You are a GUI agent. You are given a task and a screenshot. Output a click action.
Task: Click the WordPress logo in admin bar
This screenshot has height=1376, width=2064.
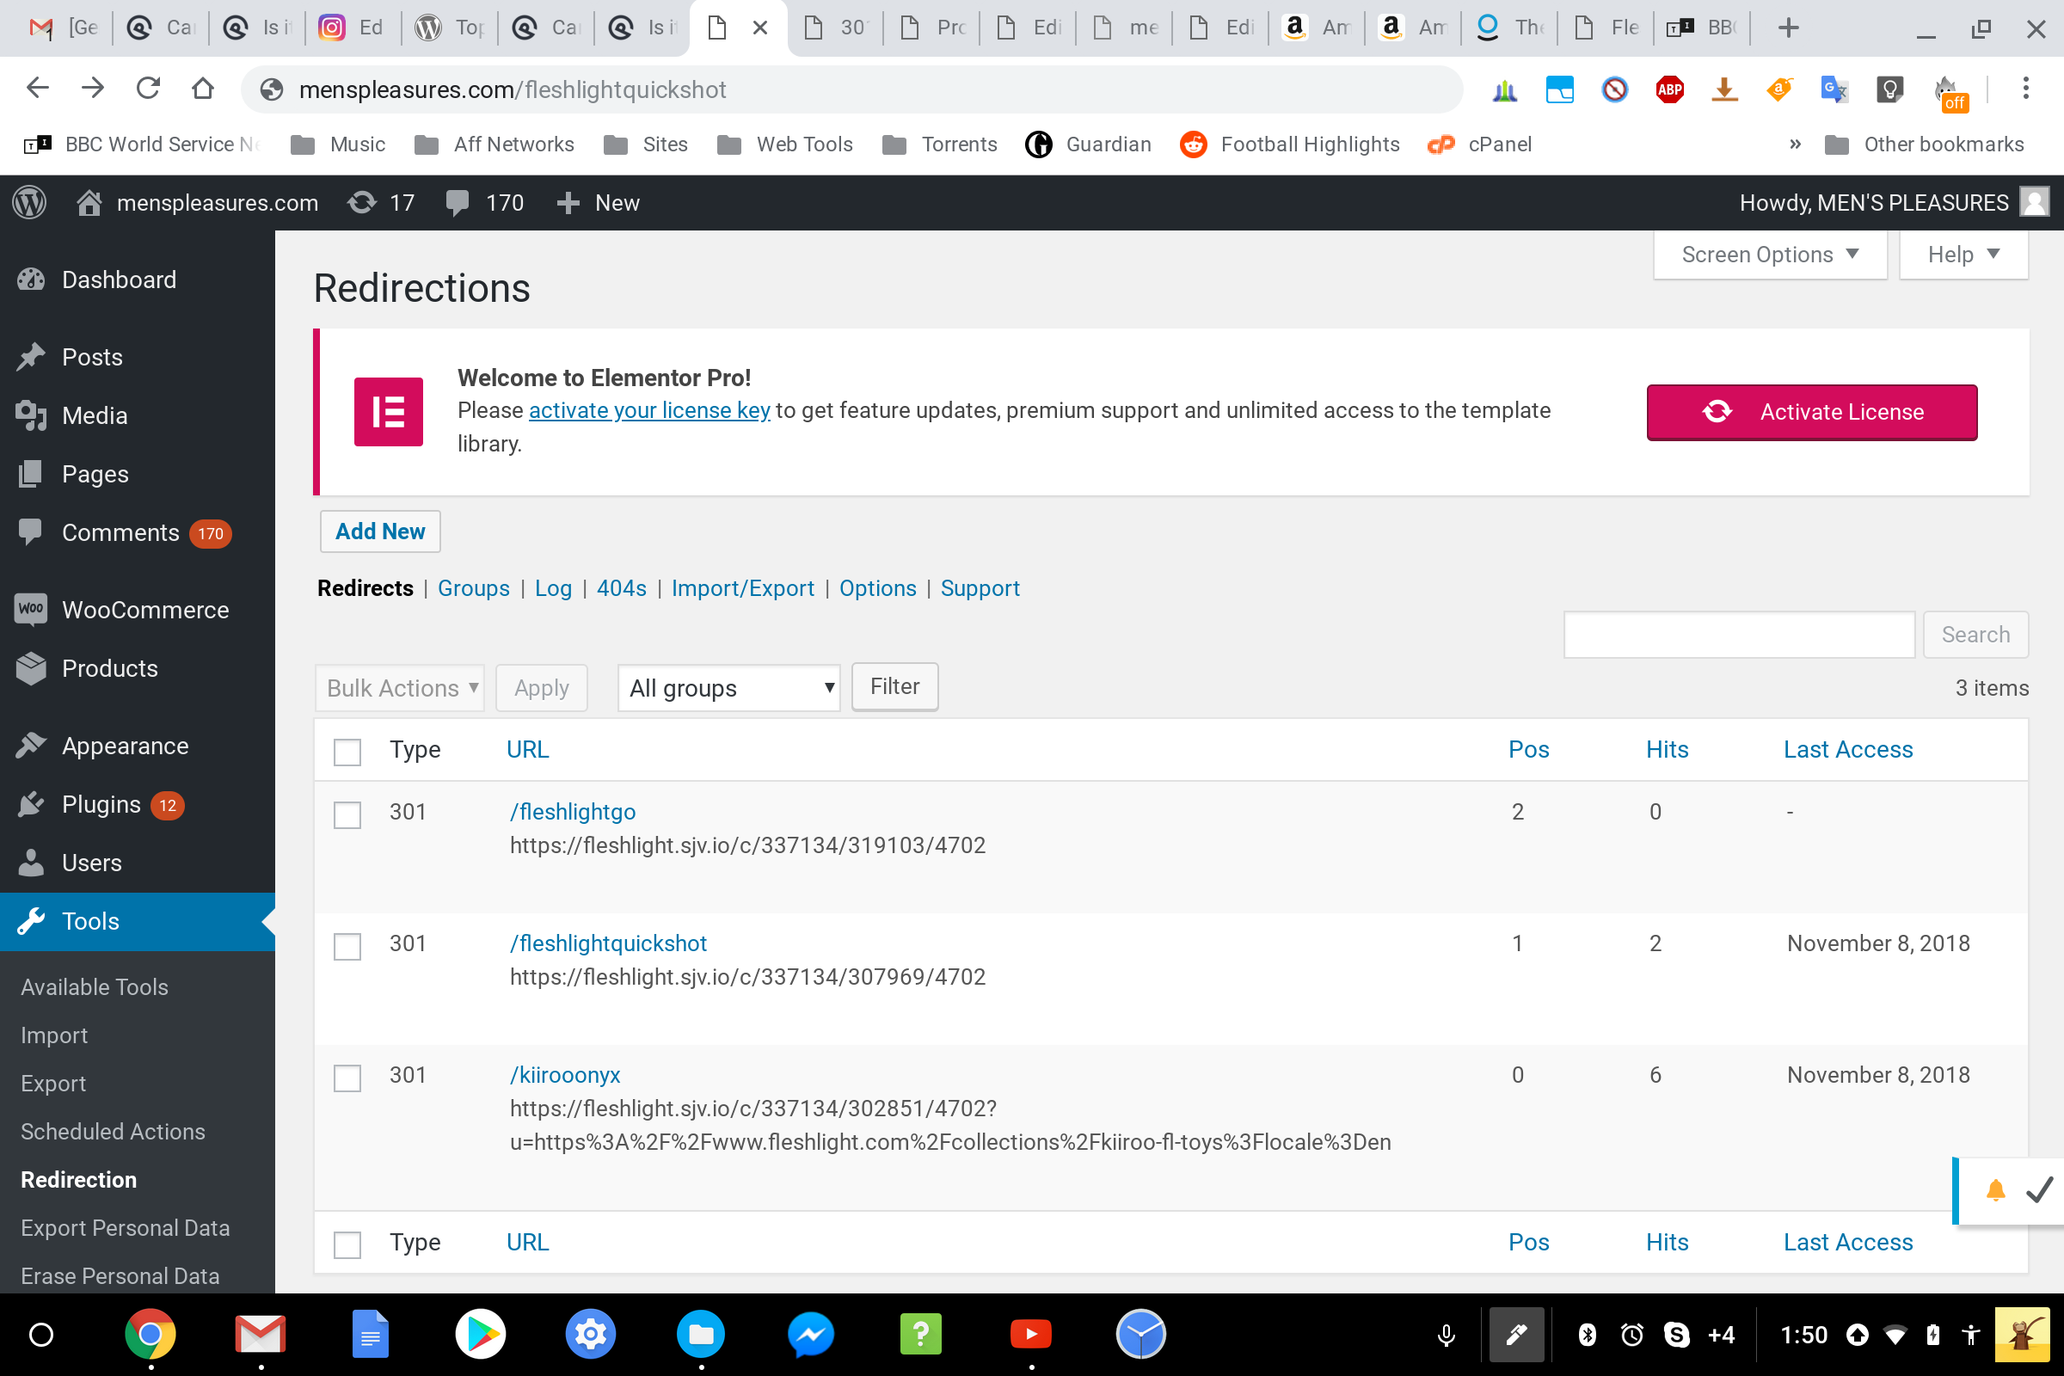click(30, 203)
